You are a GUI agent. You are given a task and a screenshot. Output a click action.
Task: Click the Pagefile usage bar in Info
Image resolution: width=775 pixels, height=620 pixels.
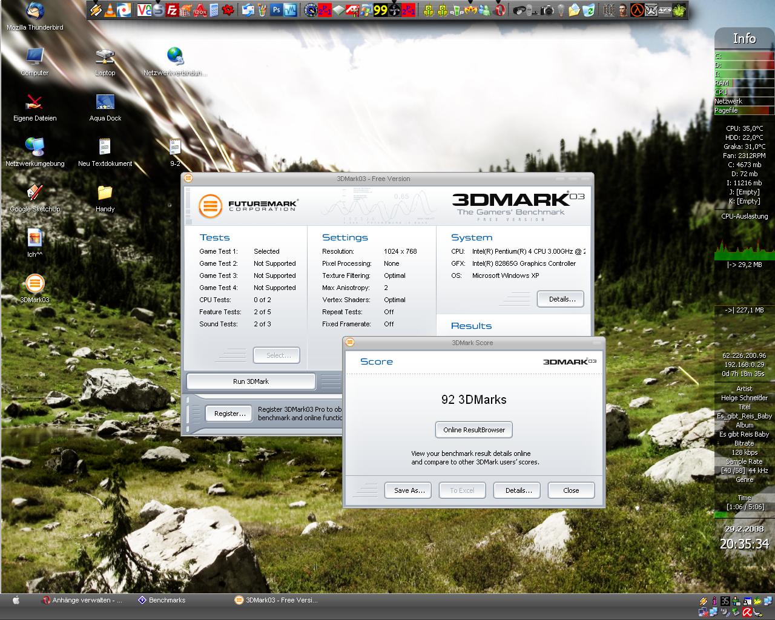[744, 110]
